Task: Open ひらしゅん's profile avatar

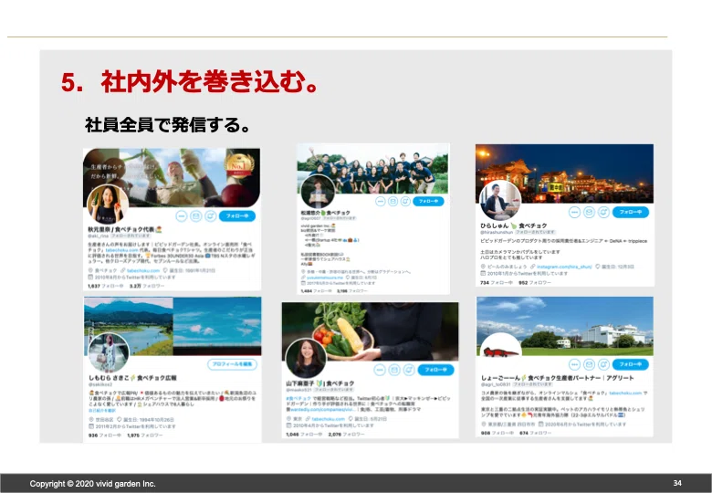Action: (500, 202)
